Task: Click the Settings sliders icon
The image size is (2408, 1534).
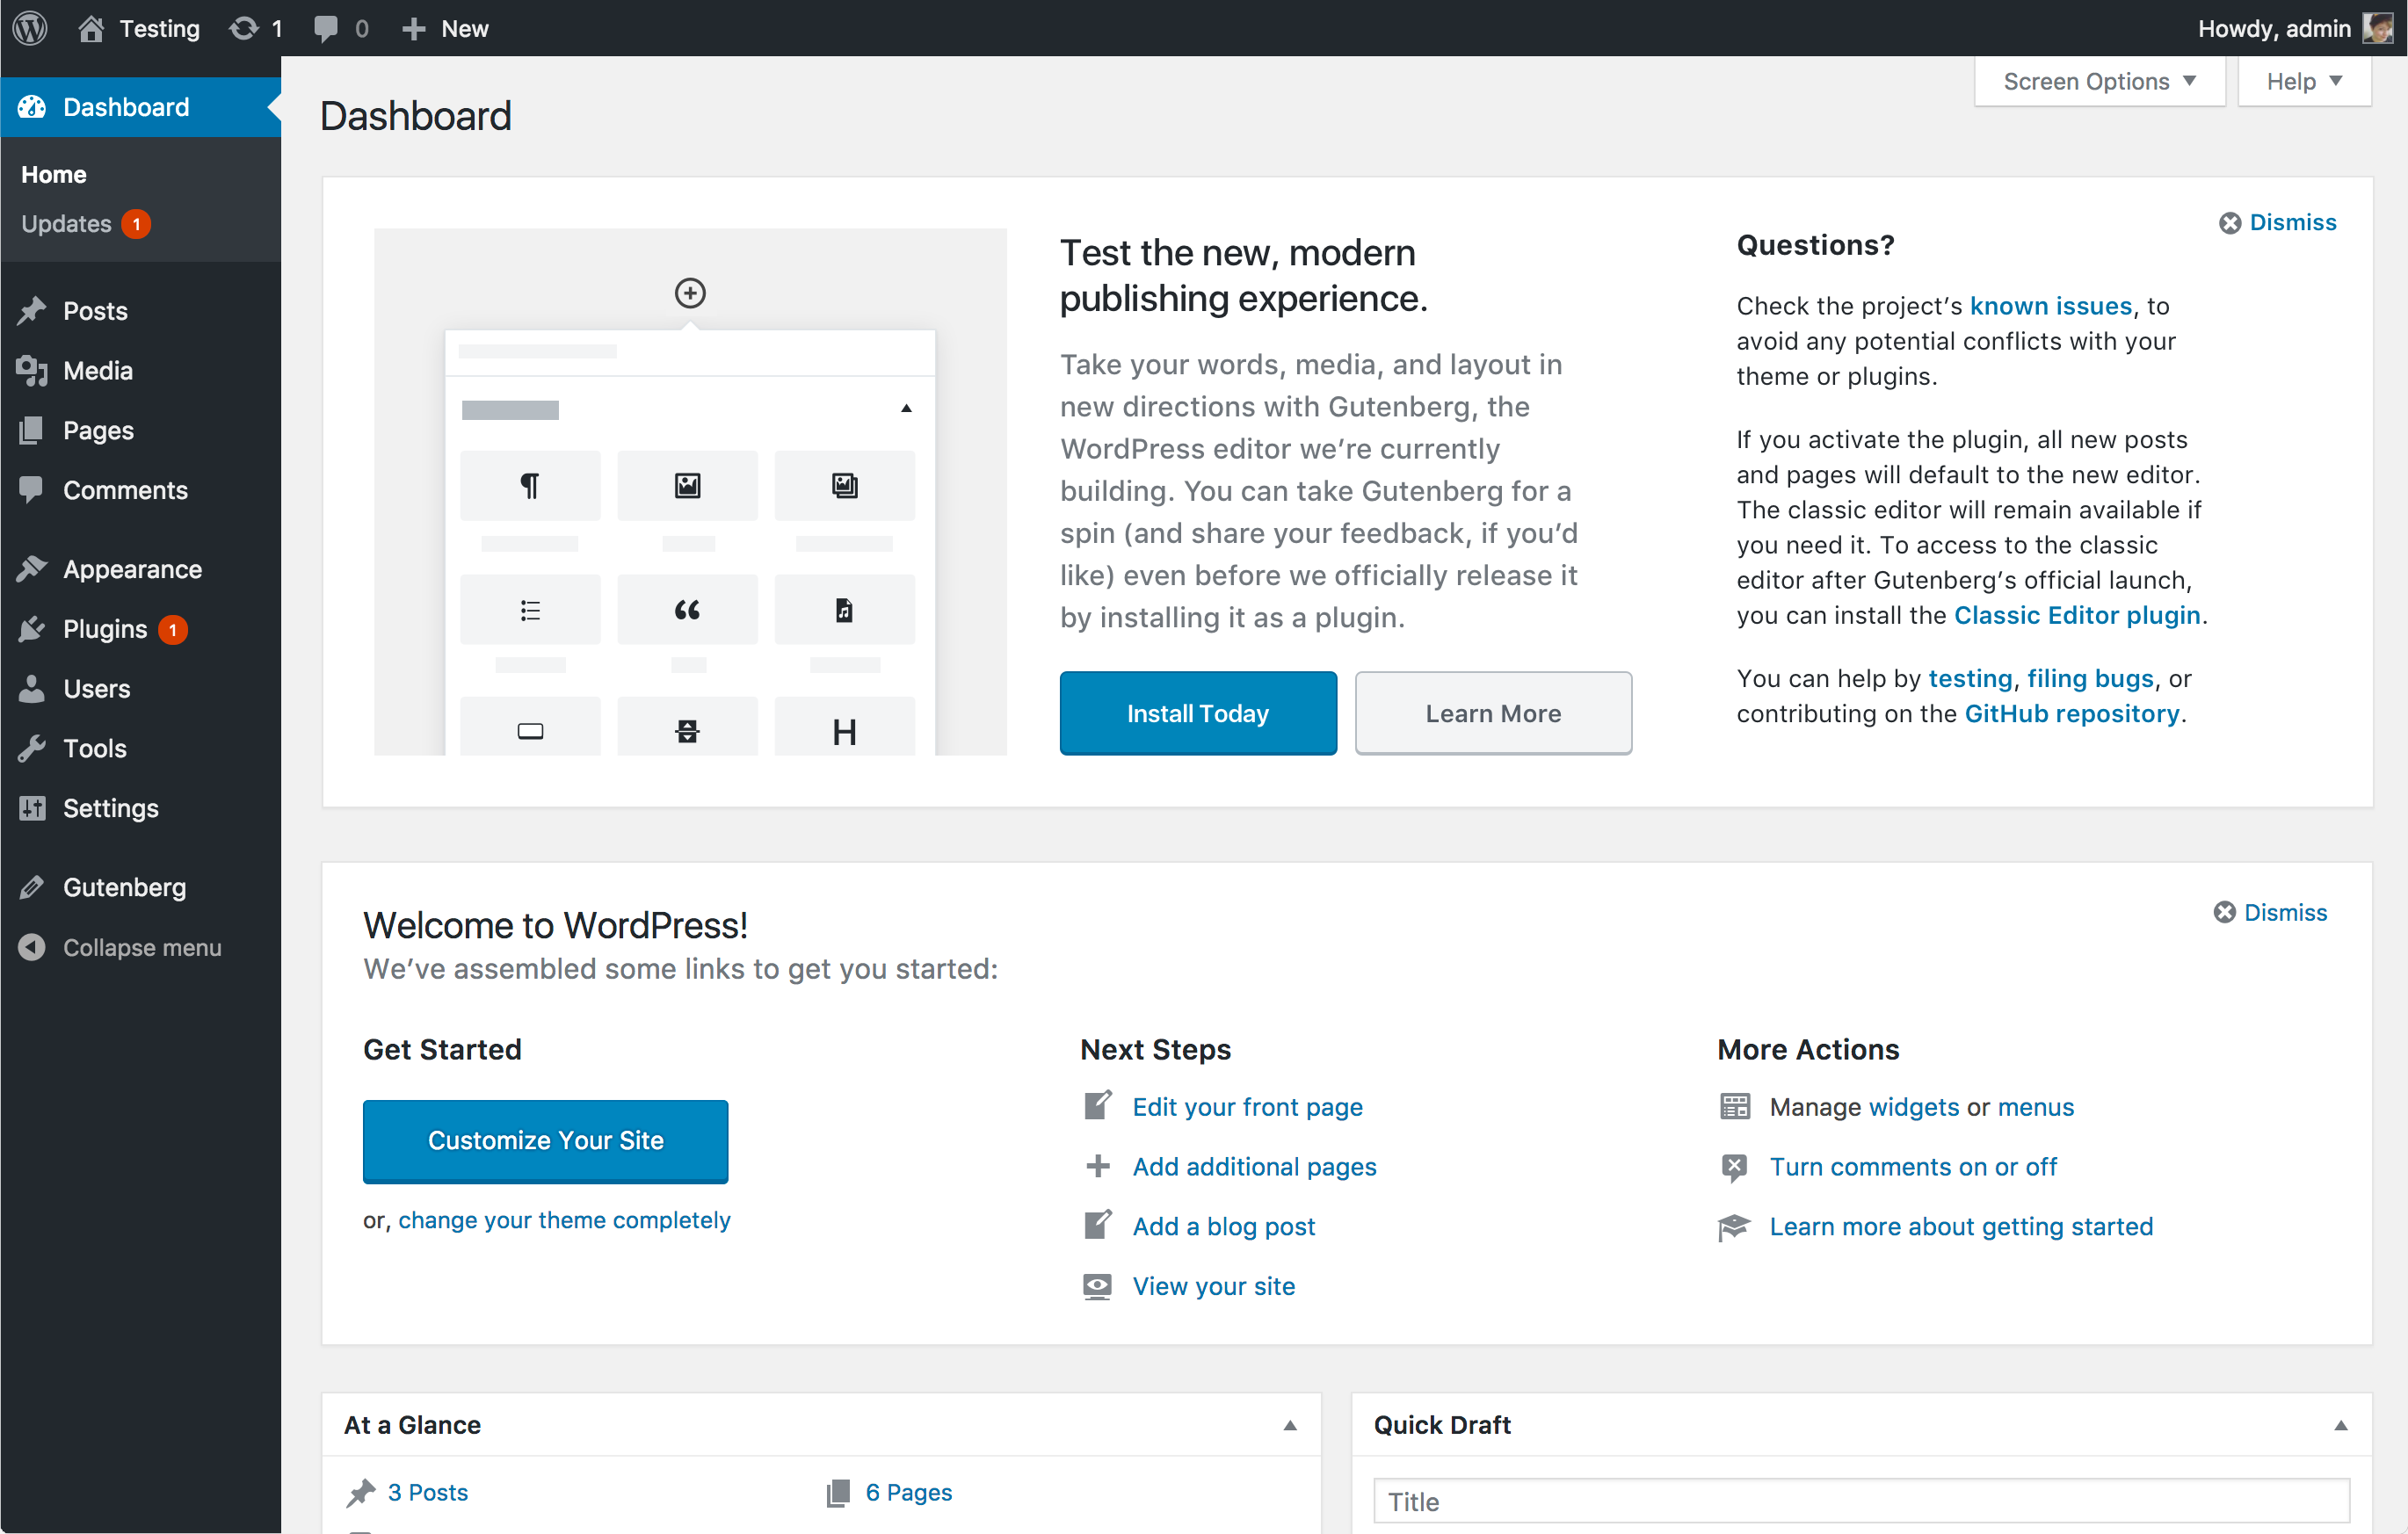Action: pyautogui.click(x=32, y=808)
